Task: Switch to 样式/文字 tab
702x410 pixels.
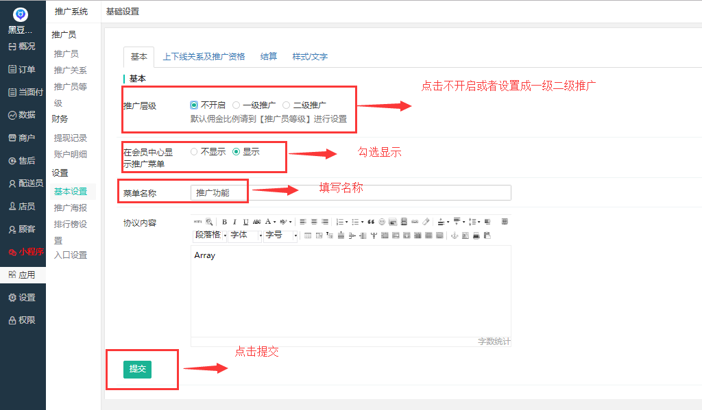Action: tap(310, 57)
